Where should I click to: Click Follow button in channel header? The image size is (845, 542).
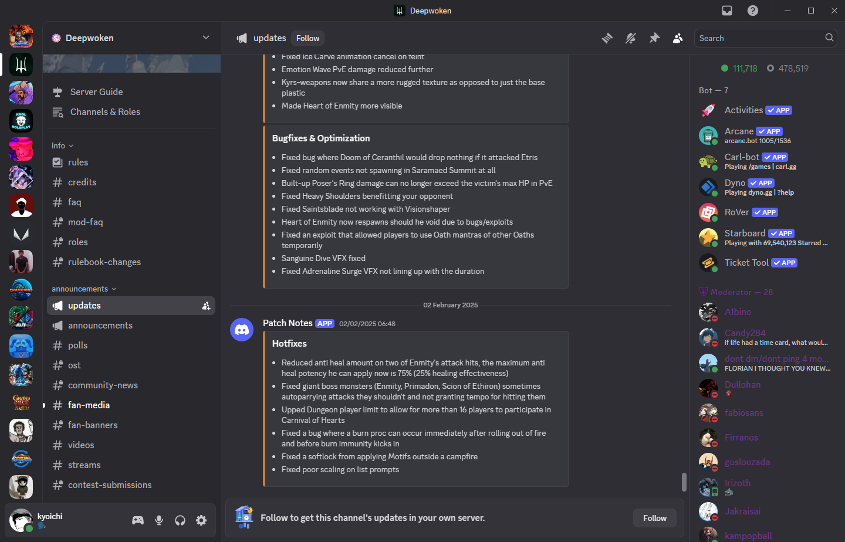click(307, 38)
